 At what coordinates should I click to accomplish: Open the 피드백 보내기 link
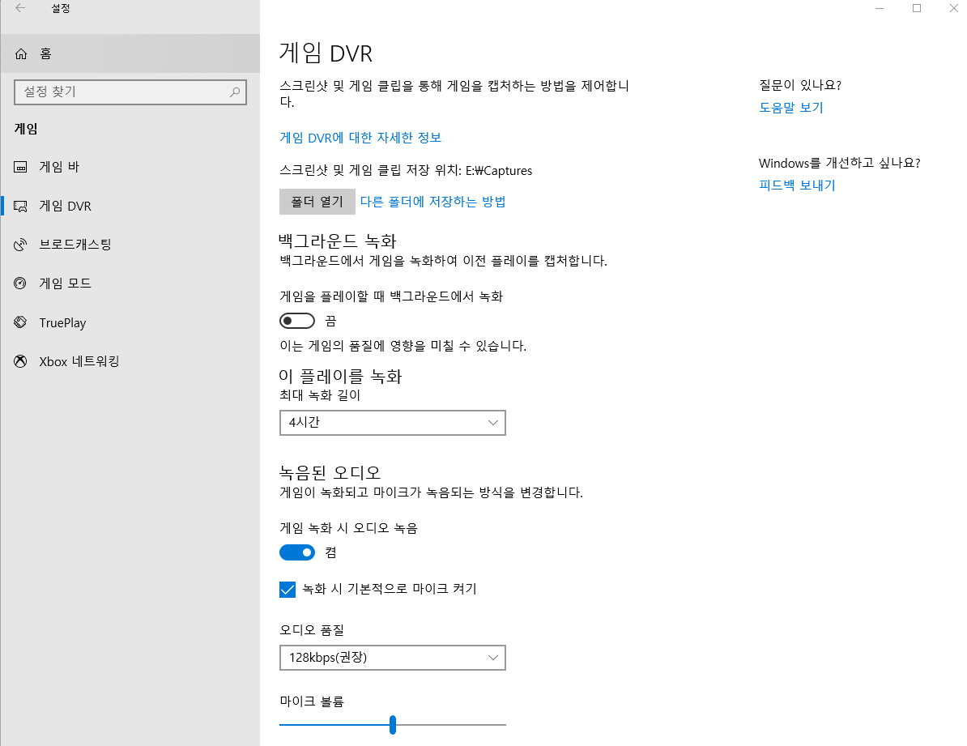pos(798,185)
